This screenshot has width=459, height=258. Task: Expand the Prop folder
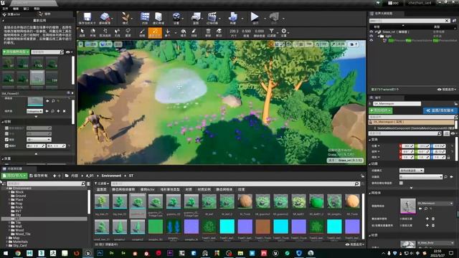click(x=9, y=204)
